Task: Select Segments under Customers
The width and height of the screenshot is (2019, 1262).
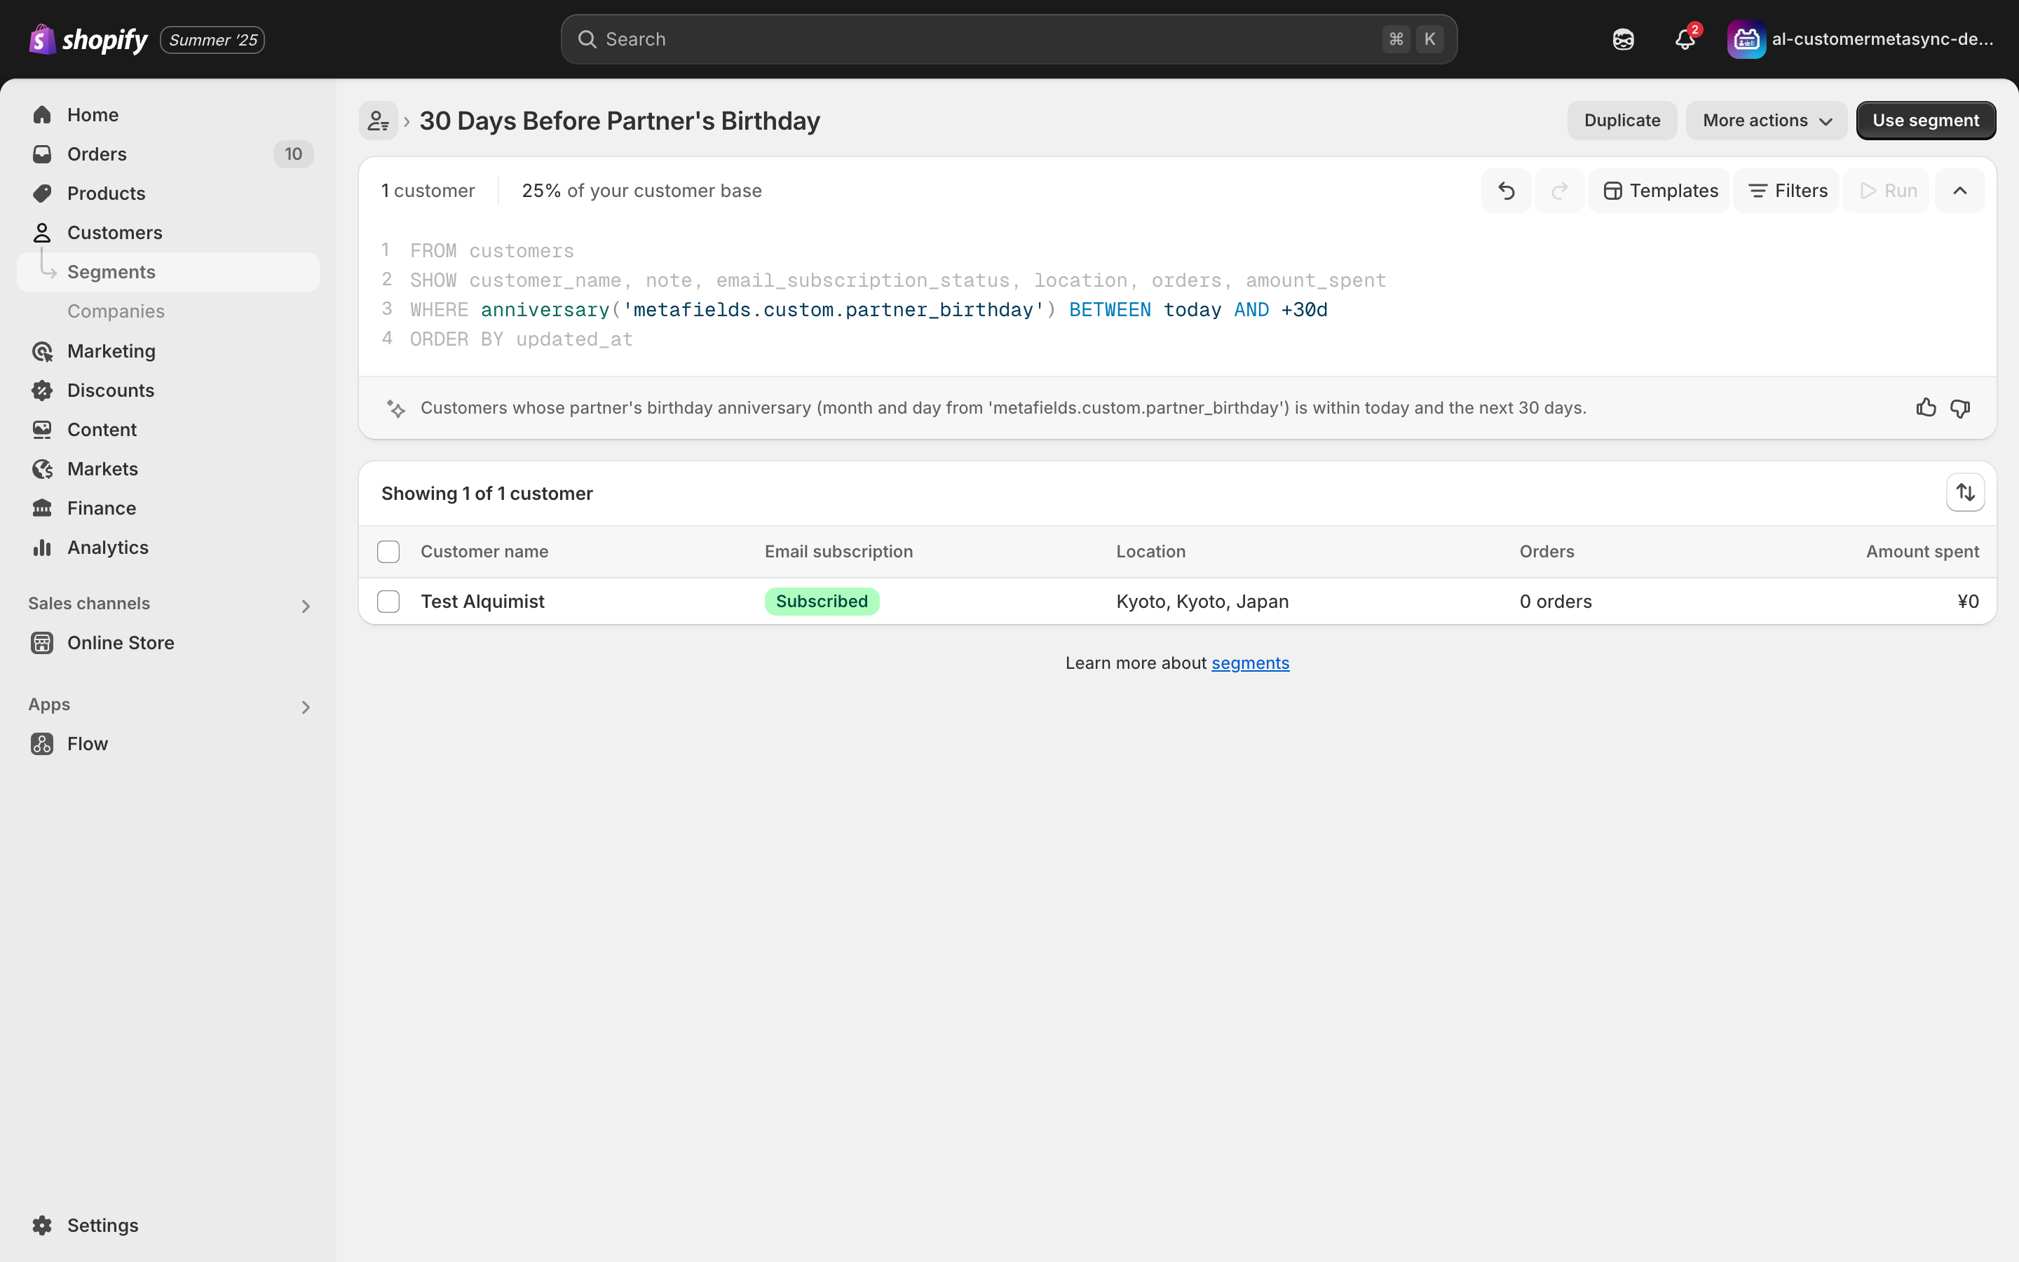Action: pyautogui.click(x=168, y=272)
